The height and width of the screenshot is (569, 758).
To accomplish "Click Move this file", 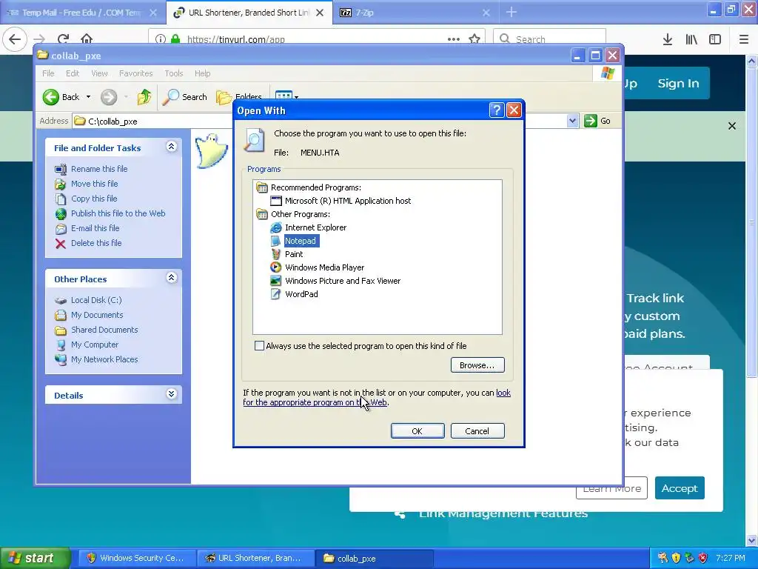I will click(x=94, y=184).
